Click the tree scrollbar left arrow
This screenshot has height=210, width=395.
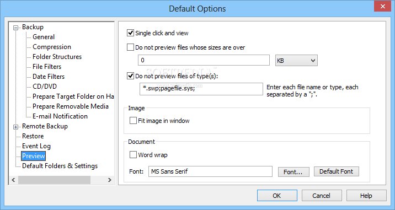coord(13,180)
